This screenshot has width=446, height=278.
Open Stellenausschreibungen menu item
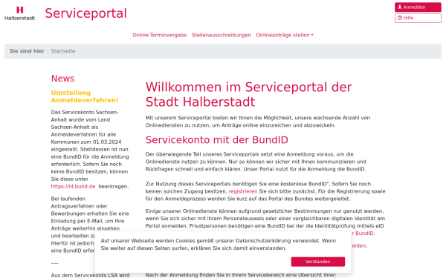point(222,35)
